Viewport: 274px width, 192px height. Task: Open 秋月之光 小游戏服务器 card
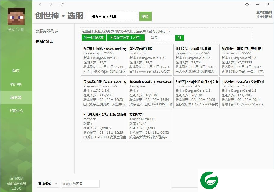pyautogui.click(x=195, y=60)
